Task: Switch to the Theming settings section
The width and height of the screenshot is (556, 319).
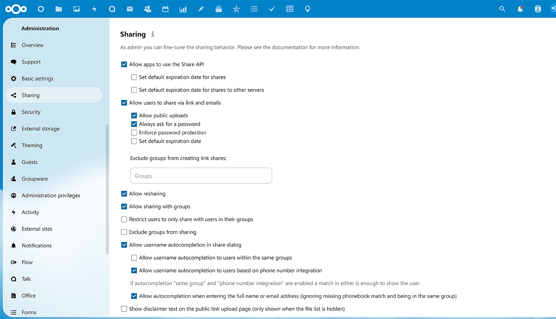Action: pyautogui.click(x=31, y=145)
